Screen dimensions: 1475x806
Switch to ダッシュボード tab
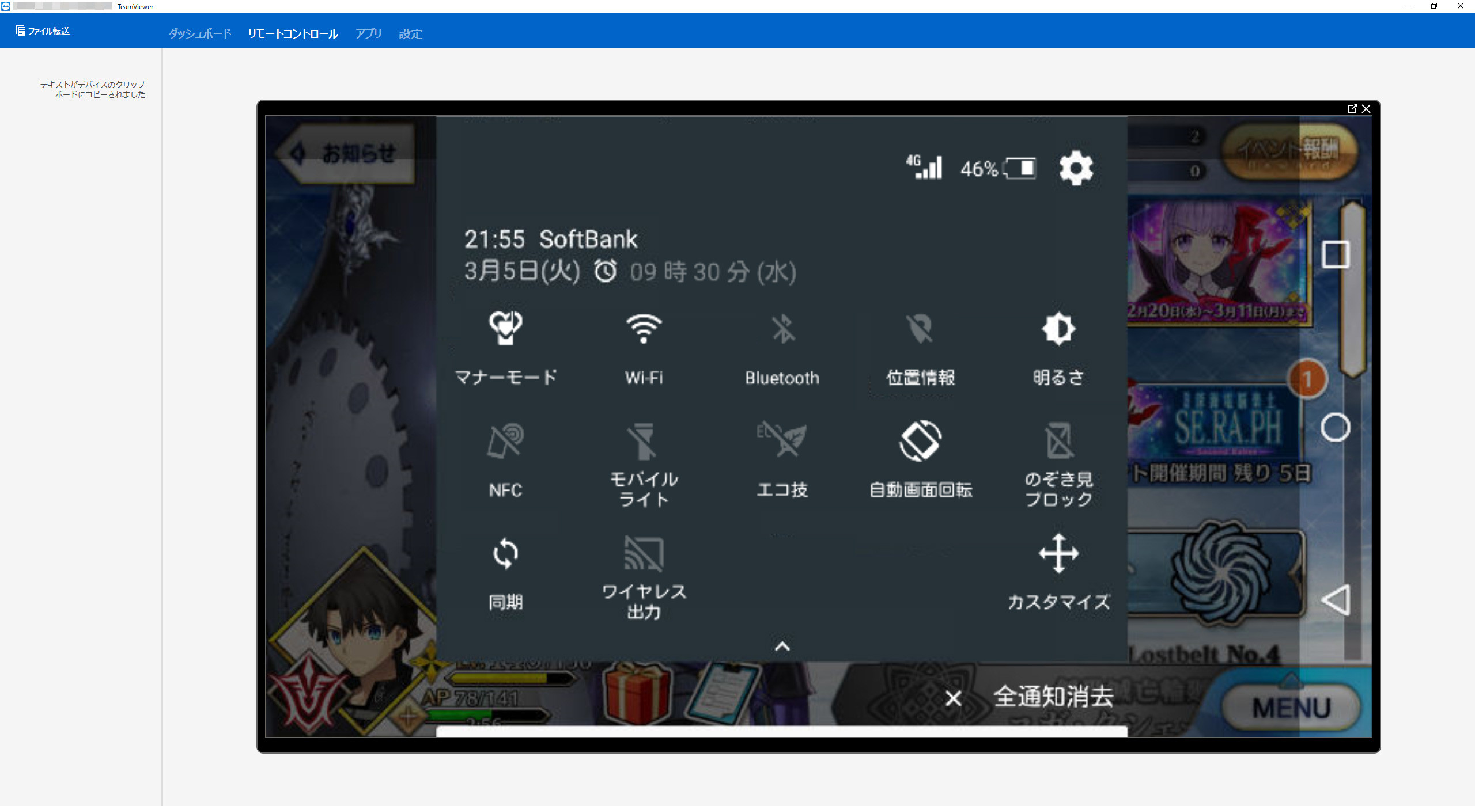[199, 33]
